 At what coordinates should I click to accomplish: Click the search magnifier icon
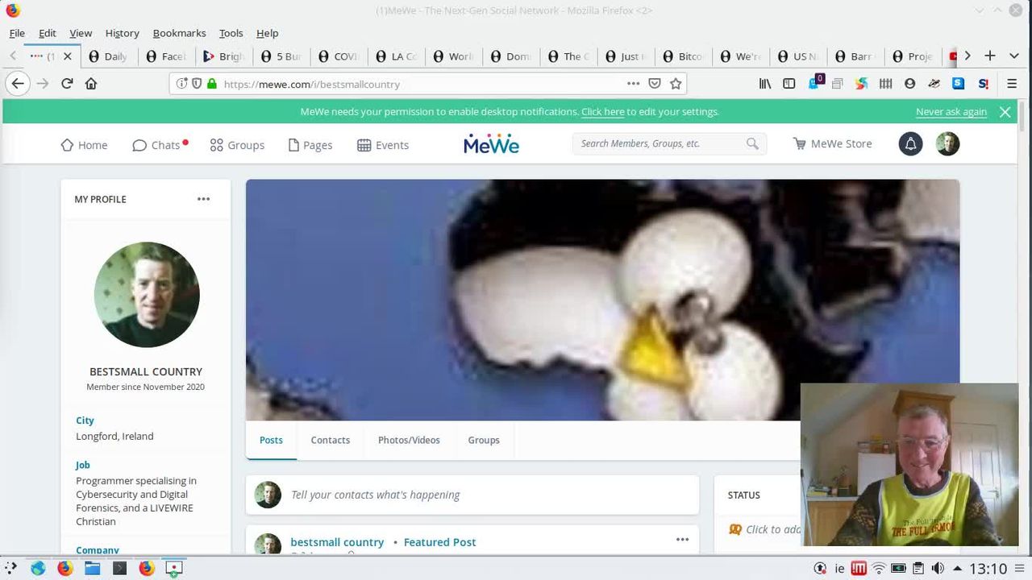tap(752, 144)
